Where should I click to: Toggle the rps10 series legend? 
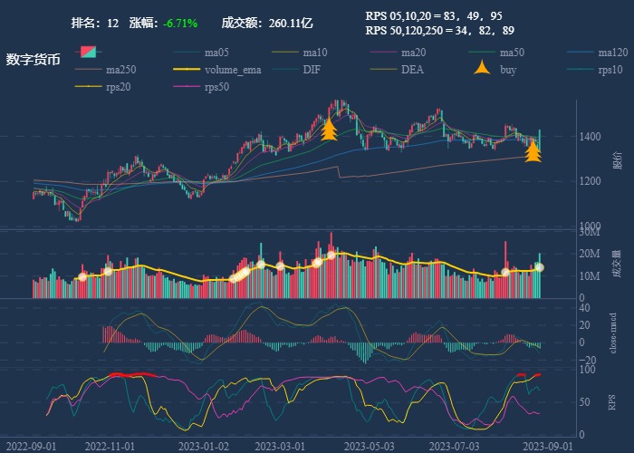tap(610, 69)
